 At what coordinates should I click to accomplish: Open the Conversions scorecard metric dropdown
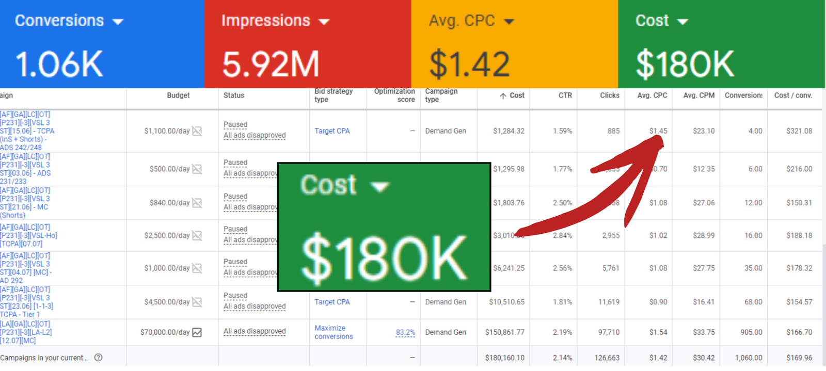click(x=118, y=22)
